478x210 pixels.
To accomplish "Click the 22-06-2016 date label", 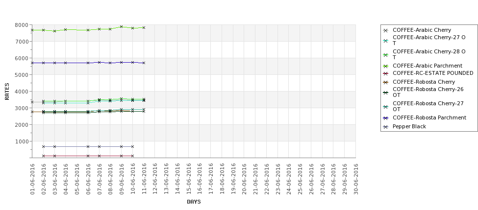I will [x=267, y=179].
